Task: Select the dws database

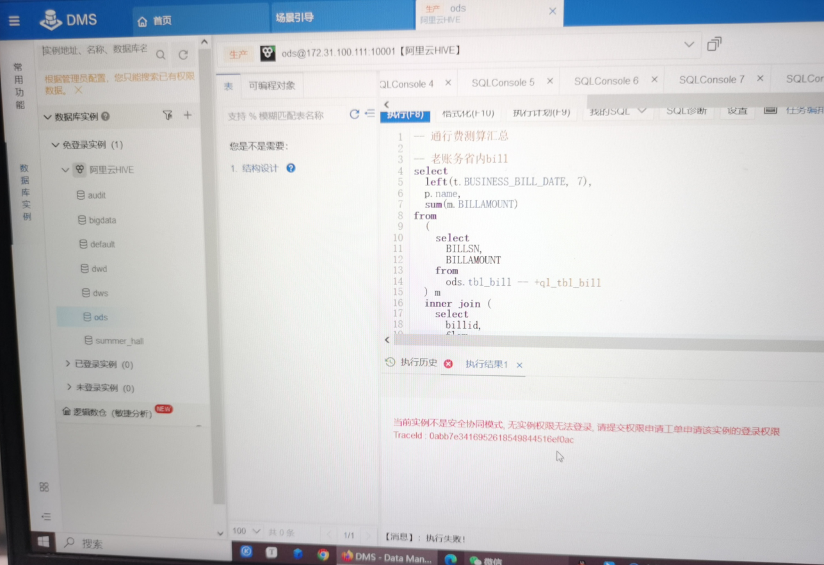Action: 95,293
